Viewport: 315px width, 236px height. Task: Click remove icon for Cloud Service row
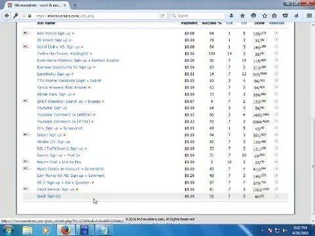point(276,189)
